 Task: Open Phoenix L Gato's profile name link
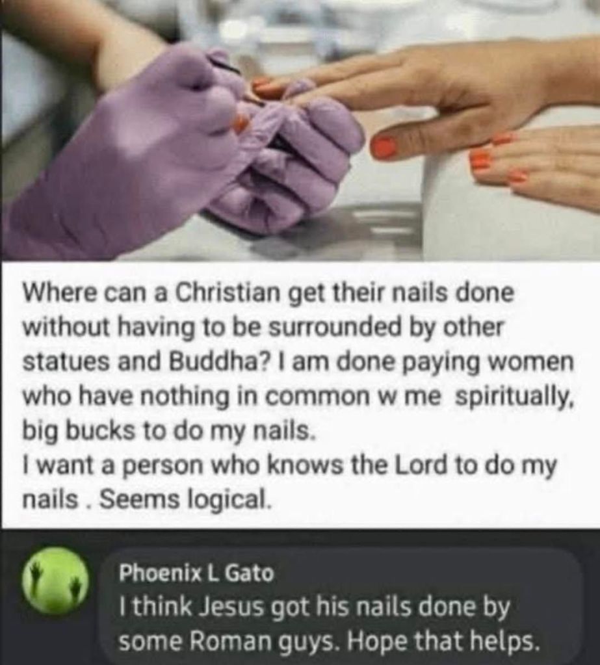(196, 573)
